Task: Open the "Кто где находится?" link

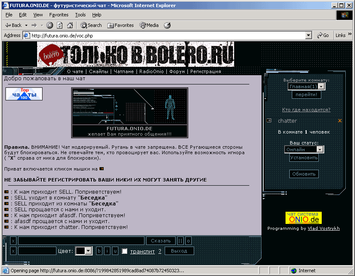Action: [306, 110]
